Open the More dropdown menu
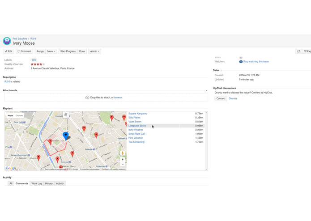Viewport: 311px width, 221px height. pos(51,51)
